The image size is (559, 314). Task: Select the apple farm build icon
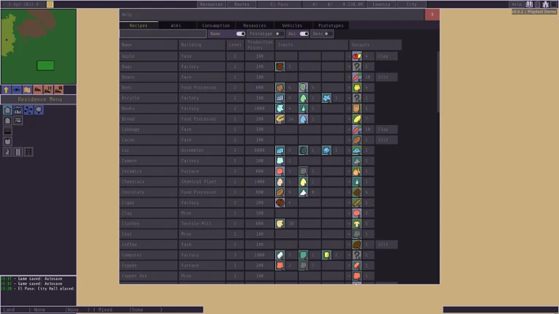(7, 142)
